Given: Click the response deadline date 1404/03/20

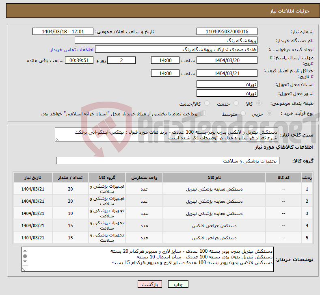Looking at the screenshot, I should 227,61.
